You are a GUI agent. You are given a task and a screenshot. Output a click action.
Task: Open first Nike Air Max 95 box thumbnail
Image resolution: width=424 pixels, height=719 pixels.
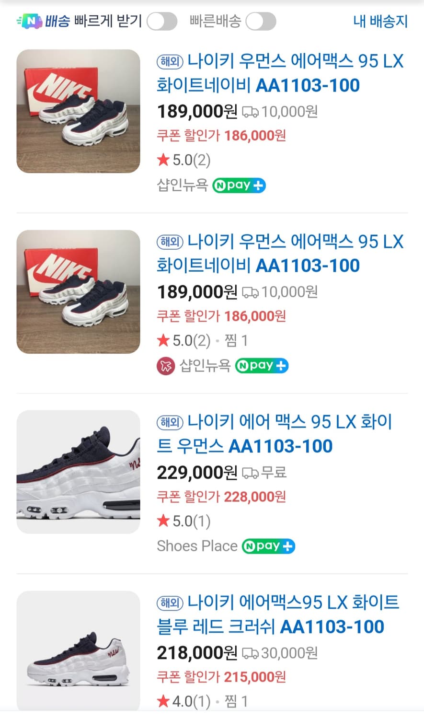point(79,111)
